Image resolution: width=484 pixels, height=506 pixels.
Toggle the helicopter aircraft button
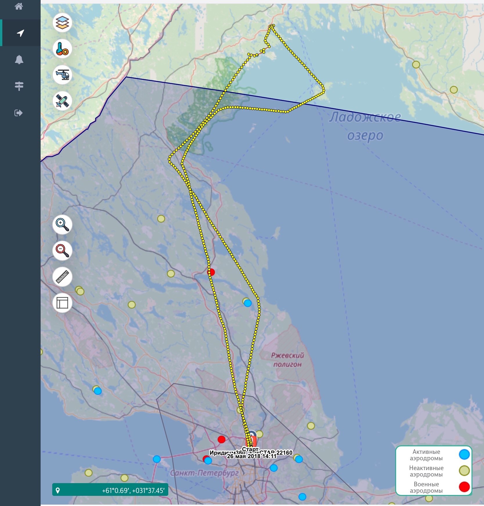click(x=62, y=75)
